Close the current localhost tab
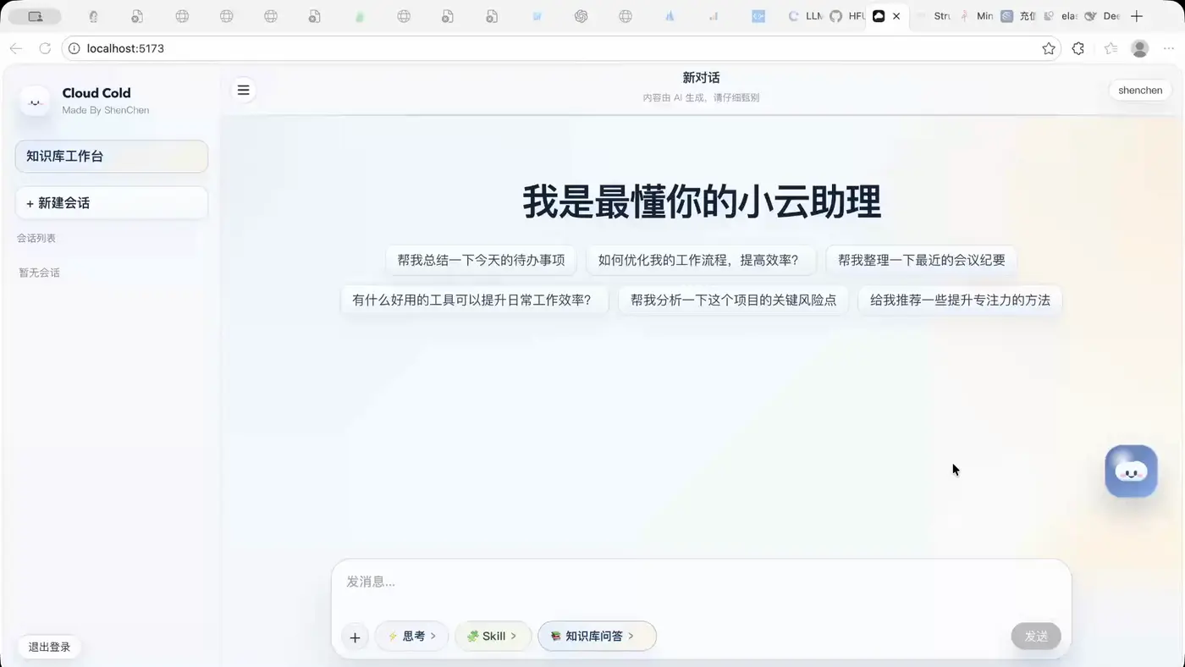The image size is (1185, 667). pos(896,16)
